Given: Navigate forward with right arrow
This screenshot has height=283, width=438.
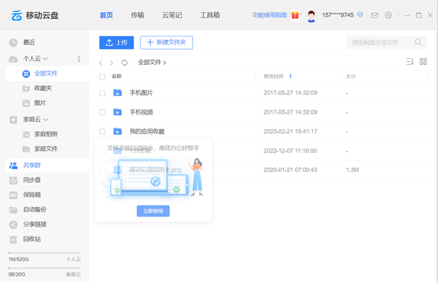Looking at the screenshot, I should [112, 63].
